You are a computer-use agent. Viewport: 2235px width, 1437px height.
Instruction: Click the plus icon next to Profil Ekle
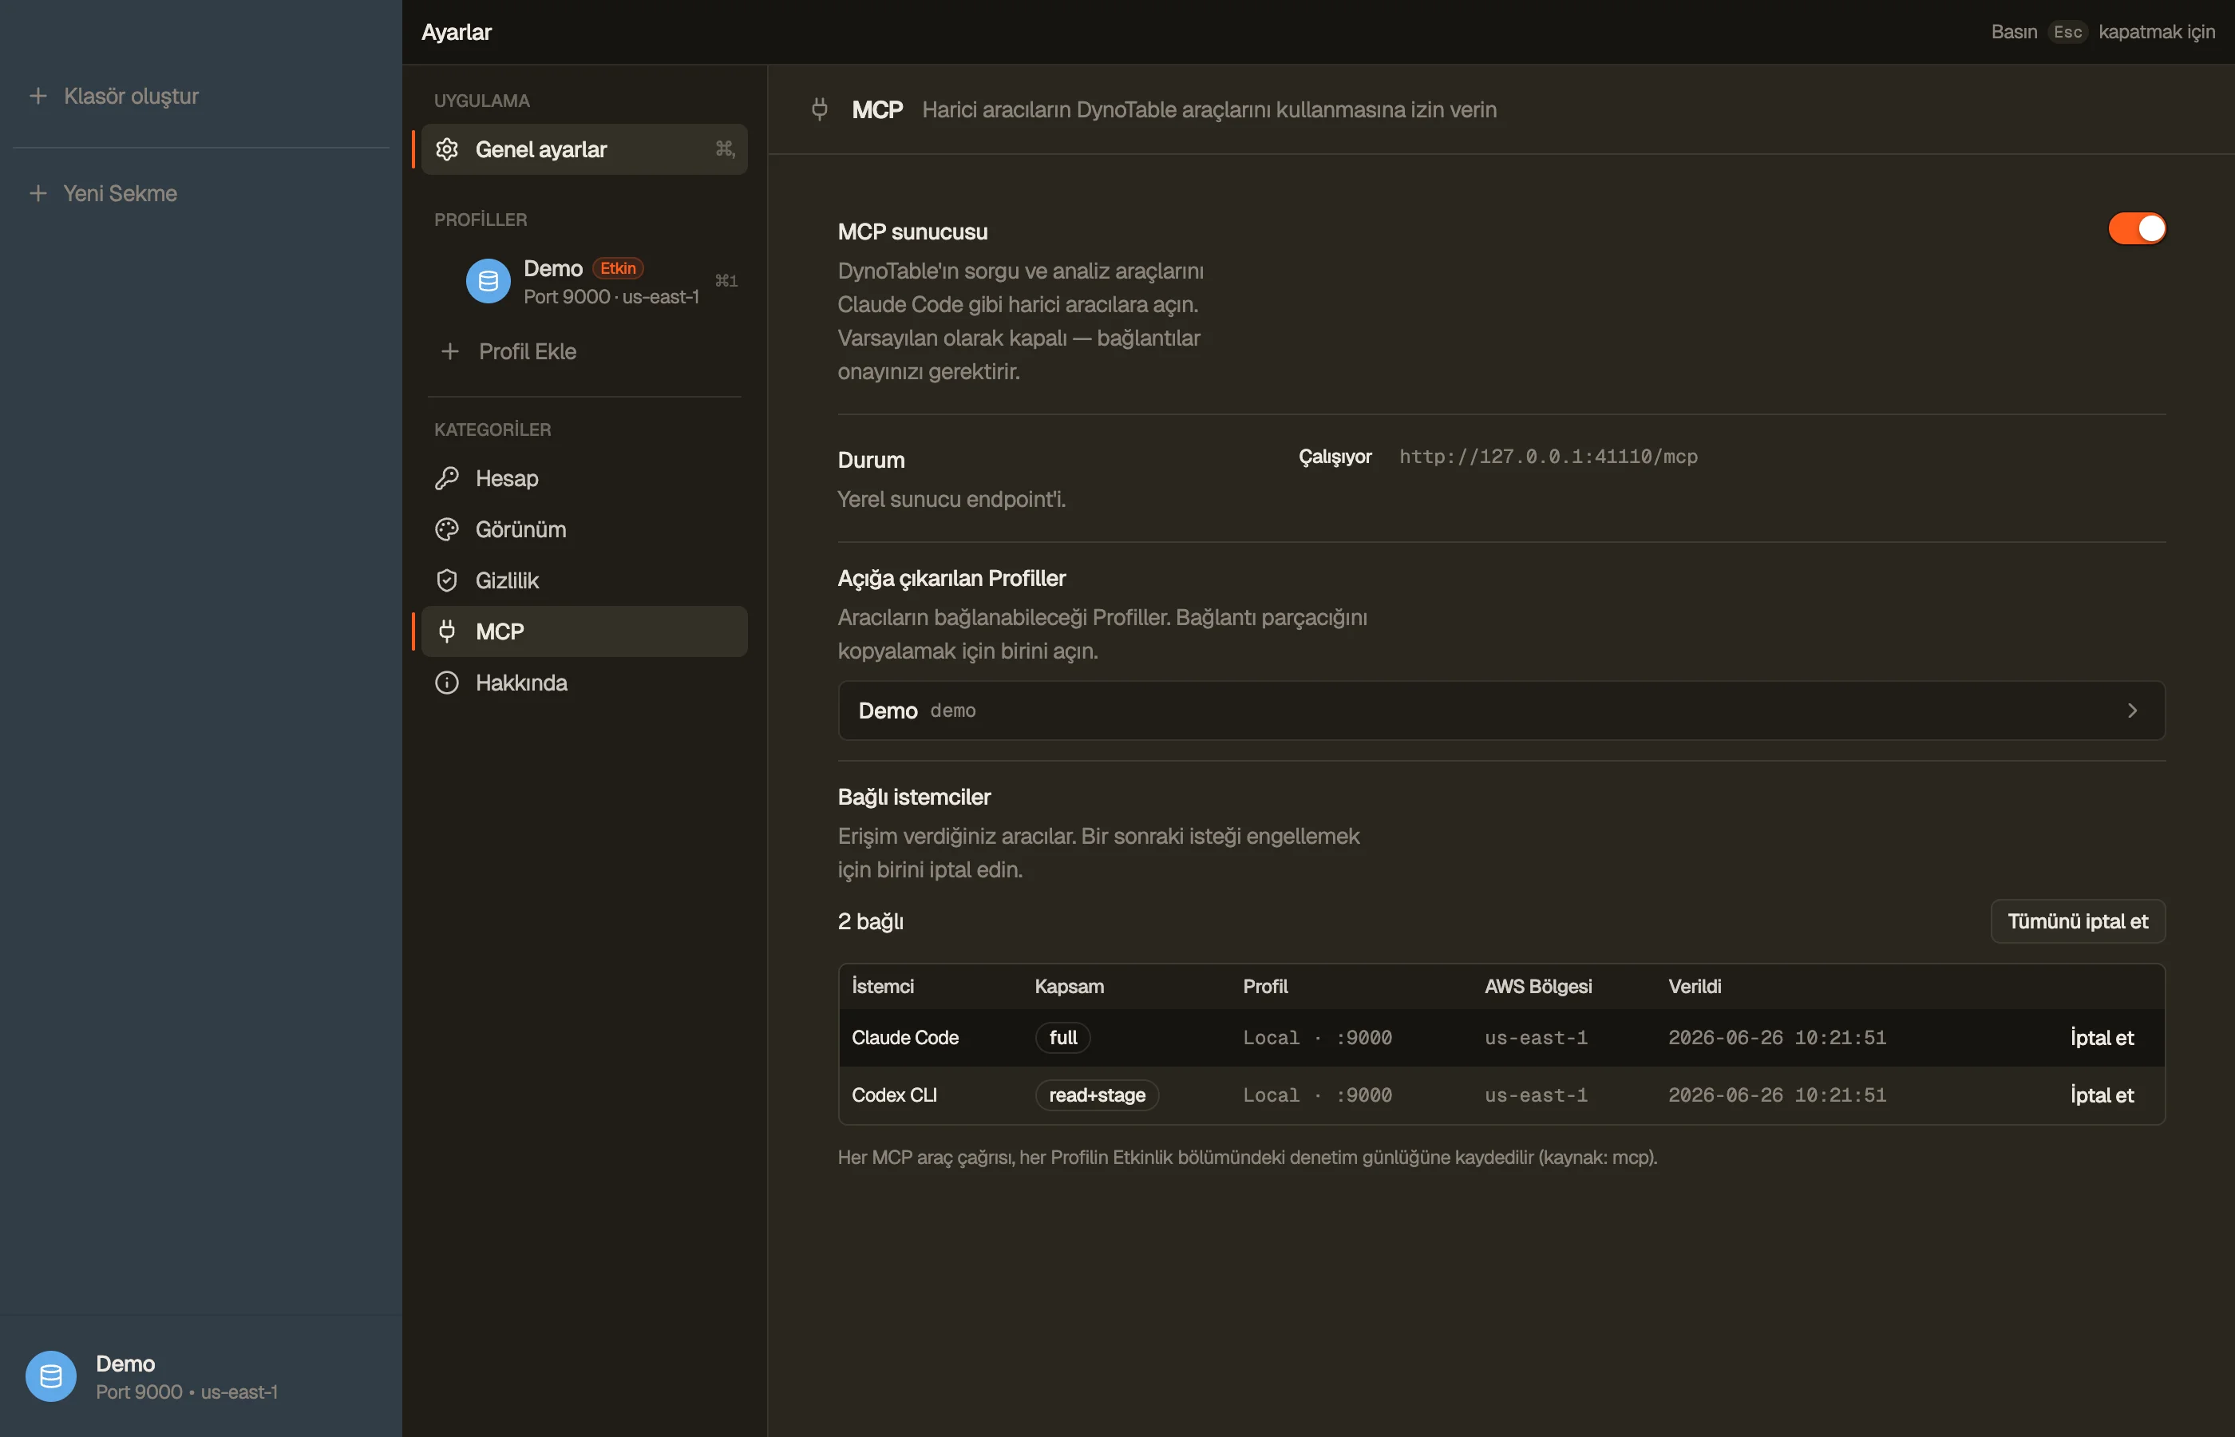click(449, 352)
